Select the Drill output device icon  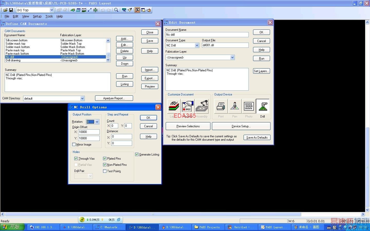263,106
